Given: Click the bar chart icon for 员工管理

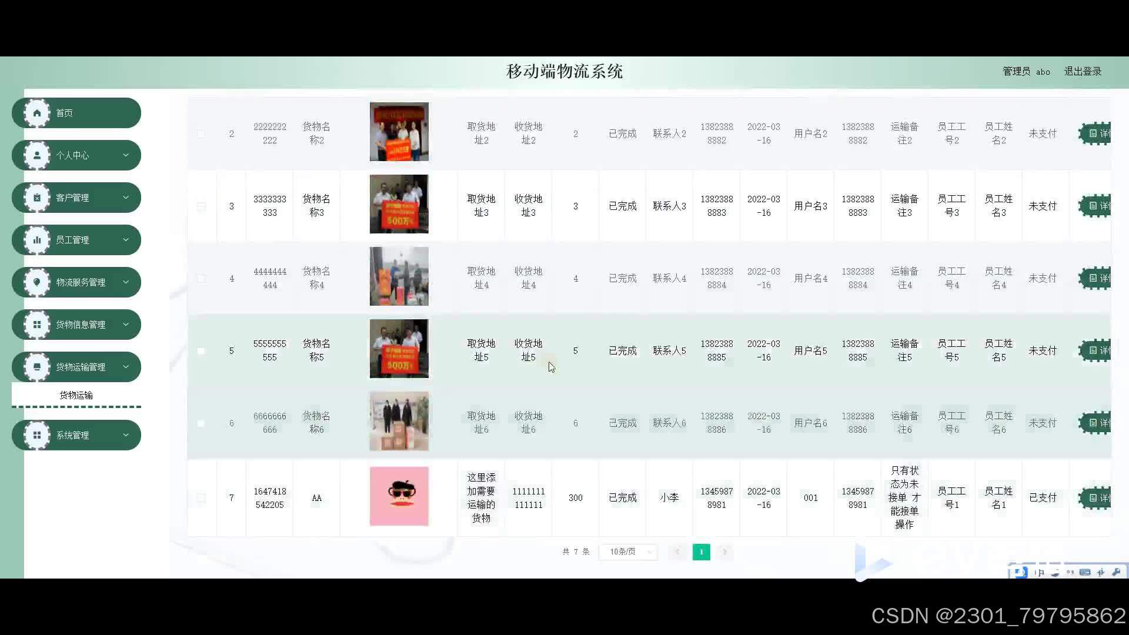Looking at the screenshot, I should click(x=37, y=240).
